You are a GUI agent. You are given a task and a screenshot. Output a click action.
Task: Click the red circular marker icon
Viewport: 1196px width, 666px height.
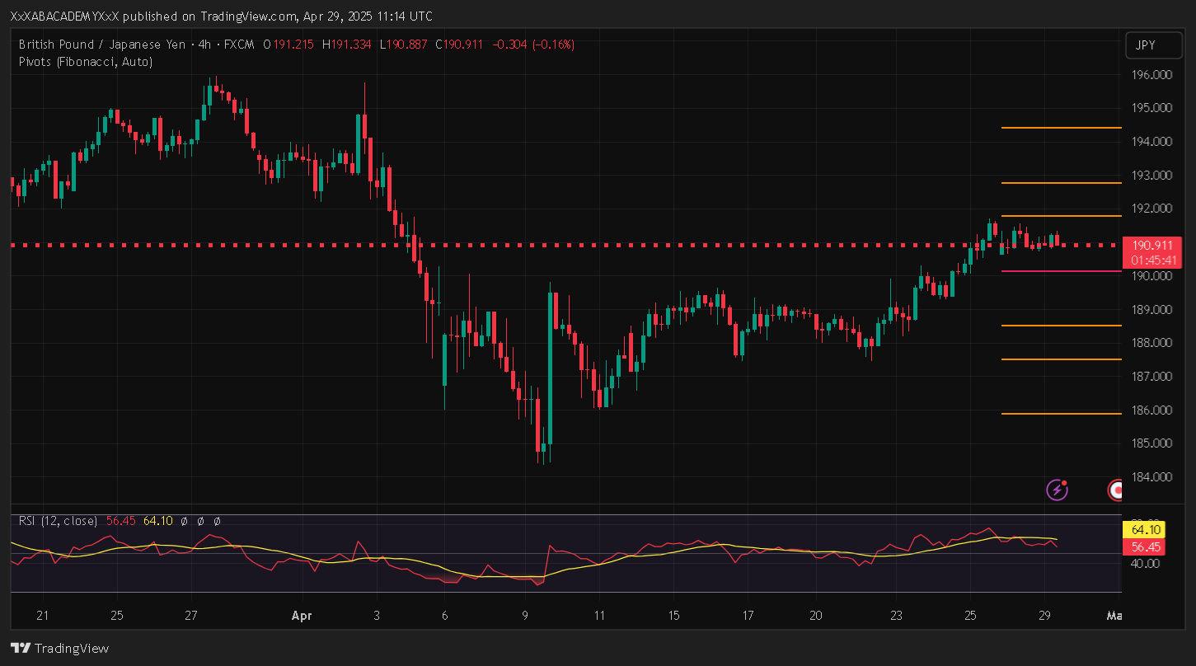click(x=1116, y=490)
